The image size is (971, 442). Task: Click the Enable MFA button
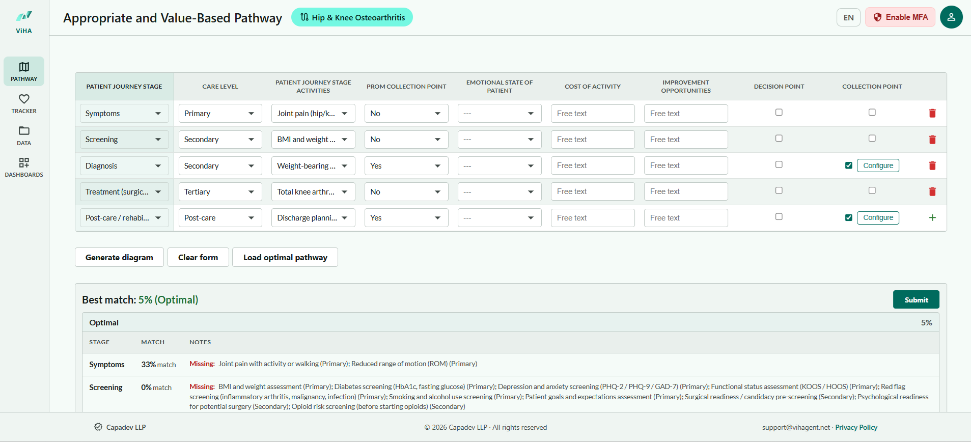click(900, 17)
